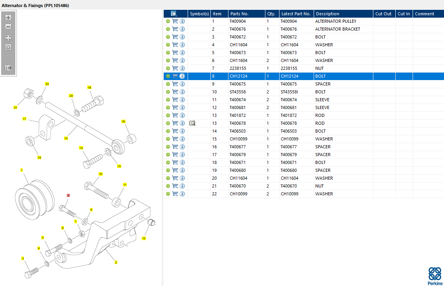Open info for ALTERNATOR BRACKET row
The width and height of the screenshot is (444, 286).
tap(183, 29)
